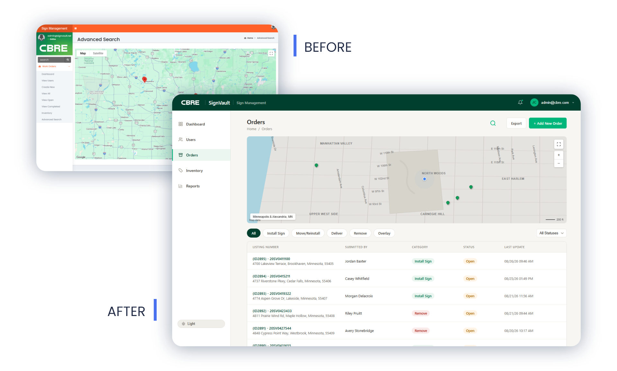617x371 pixels.
Task: Click the red marker on the old map
Action: click(x=145, y=79)
